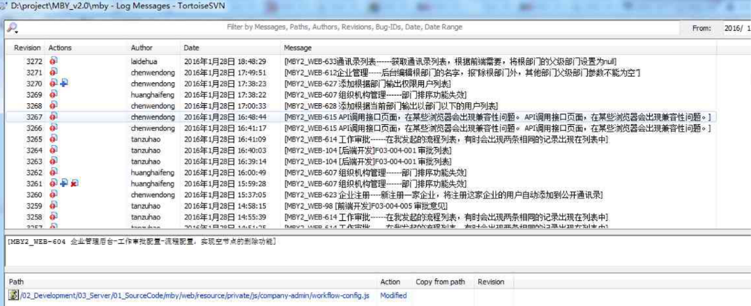Click the modified icon of revision 3263
Viewport: 751px width, 306px height.
54,161
